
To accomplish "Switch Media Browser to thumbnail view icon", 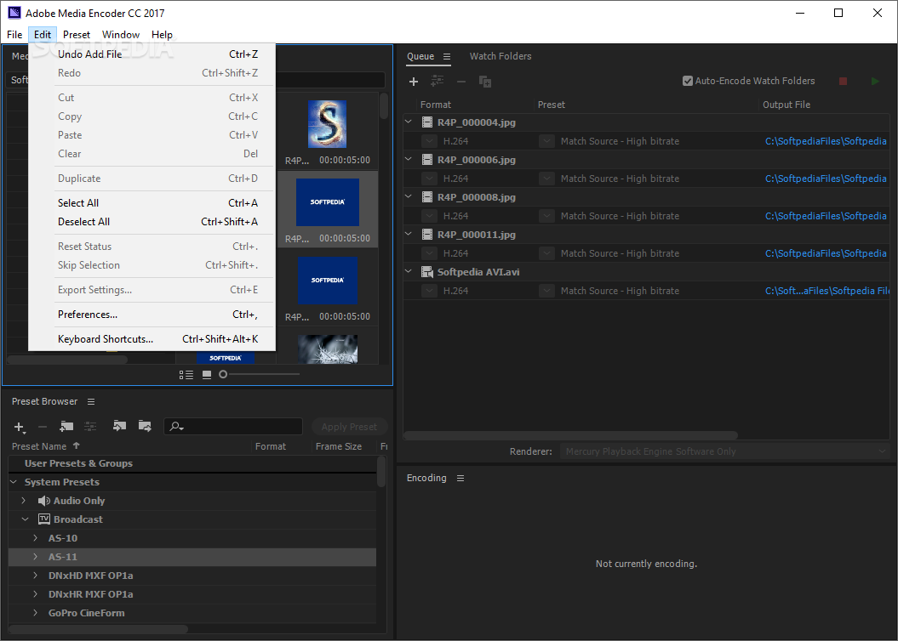I will point(207,375).
